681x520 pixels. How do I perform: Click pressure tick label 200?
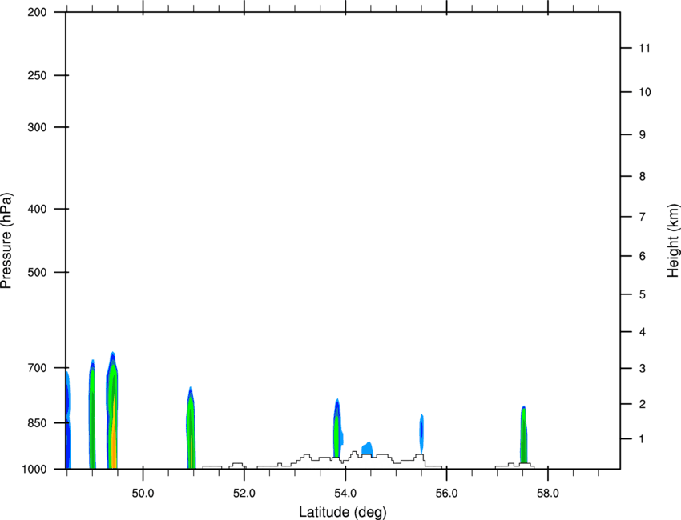pyautogui.click(x=37, y=12)
